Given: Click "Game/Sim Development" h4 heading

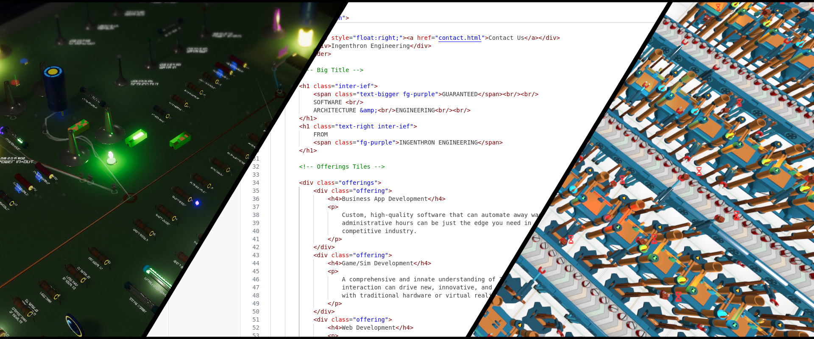Looking at the screenshot, I should [x=377, y=263].
